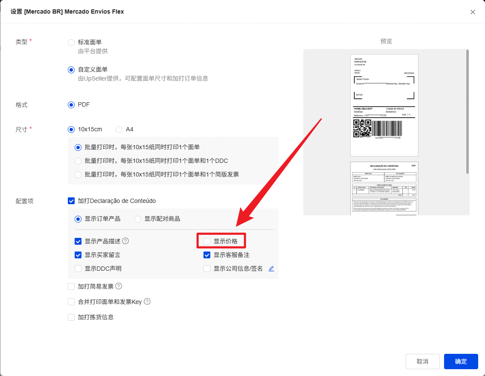The image size is (485, 376).
Task: Click help icon next to 显示产品描述
Action: 125,241
